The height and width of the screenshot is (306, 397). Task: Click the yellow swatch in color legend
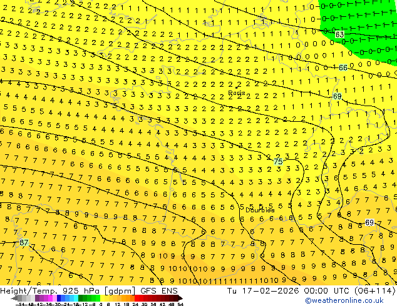coord(103,298)
